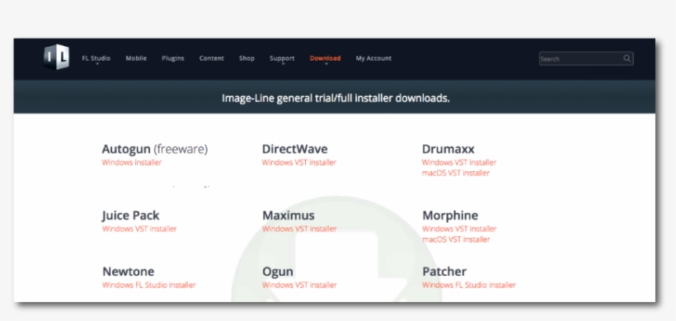Open My Account page
Image resolution: width=676 pixels, height=321 pixels.
point(373,58)
